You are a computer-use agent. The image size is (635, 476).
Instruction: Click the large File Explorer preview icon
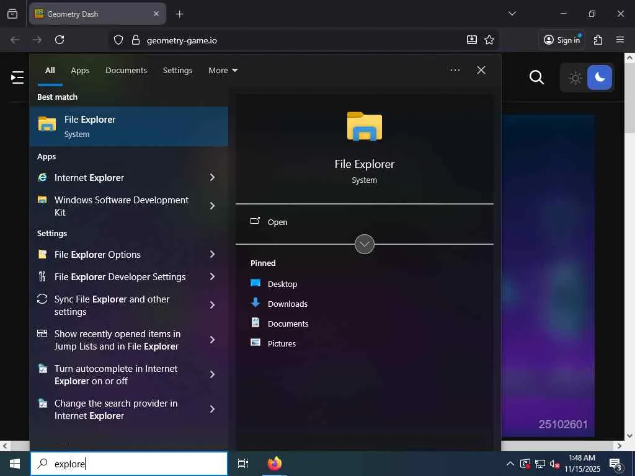[x=365, y=126]
